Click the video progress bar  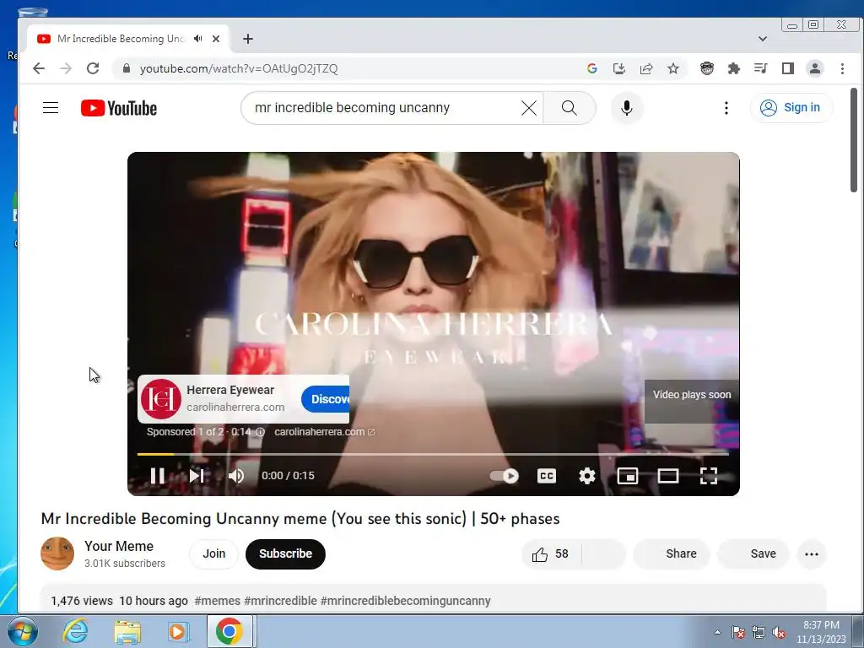[x=433, y=454]
